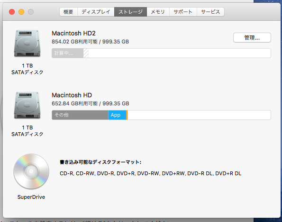Image resolution: width=282 pixels, height=222 pixels.
Task: Click the Macintosh HD hard disk icon
Action: pos(27,105)
